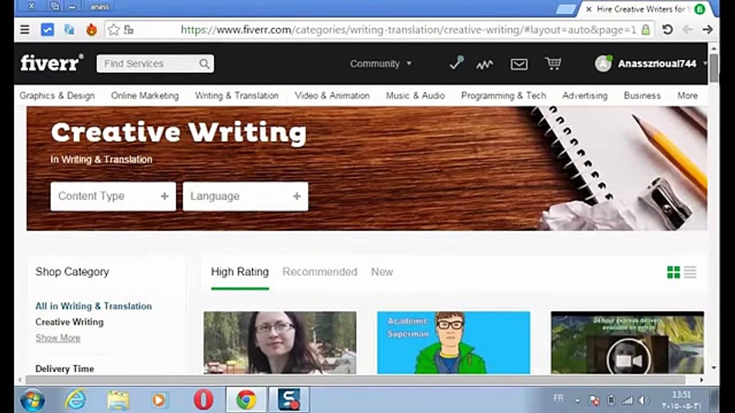Viewport: 735px width, 413px height.
Task: Select the New tab
Action: click(x=382, y=272)
